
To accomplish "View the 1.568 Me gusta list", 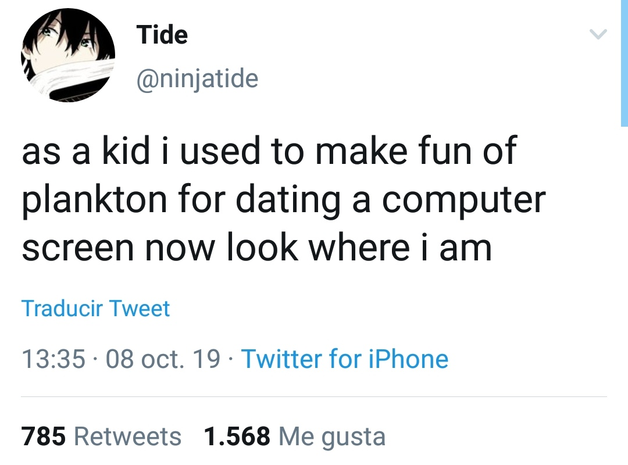I will [294, 436].
